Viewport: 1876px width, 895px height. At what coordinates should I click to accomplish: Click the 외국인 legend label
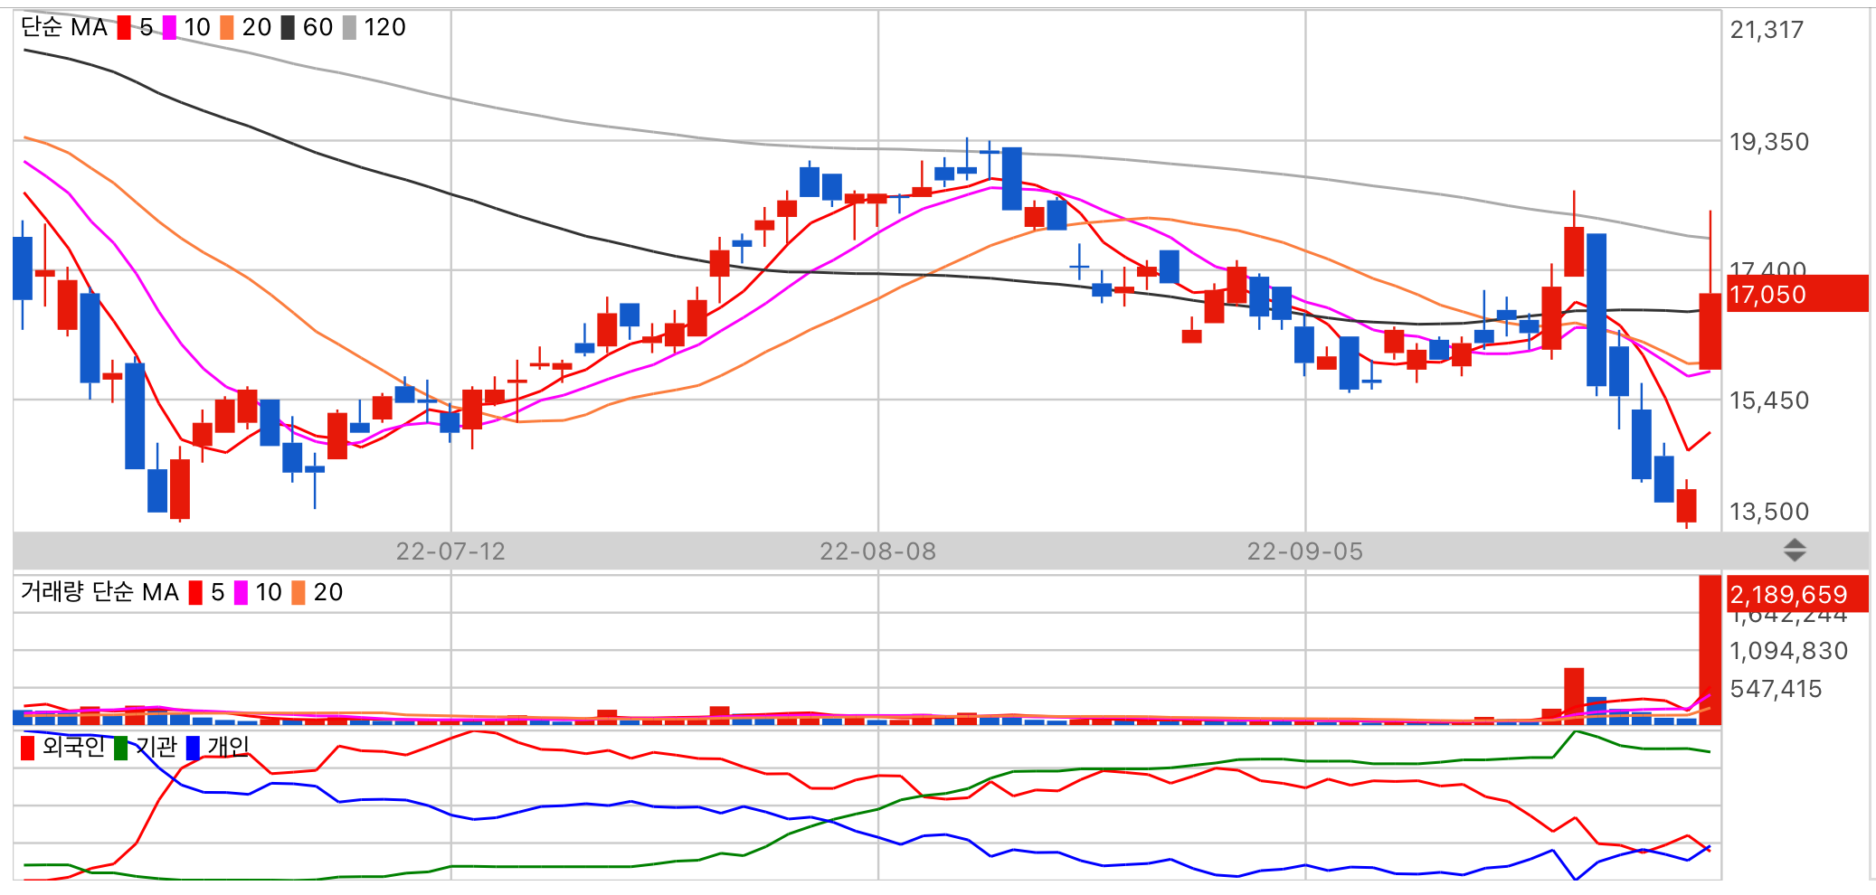(x=74, y=747)
